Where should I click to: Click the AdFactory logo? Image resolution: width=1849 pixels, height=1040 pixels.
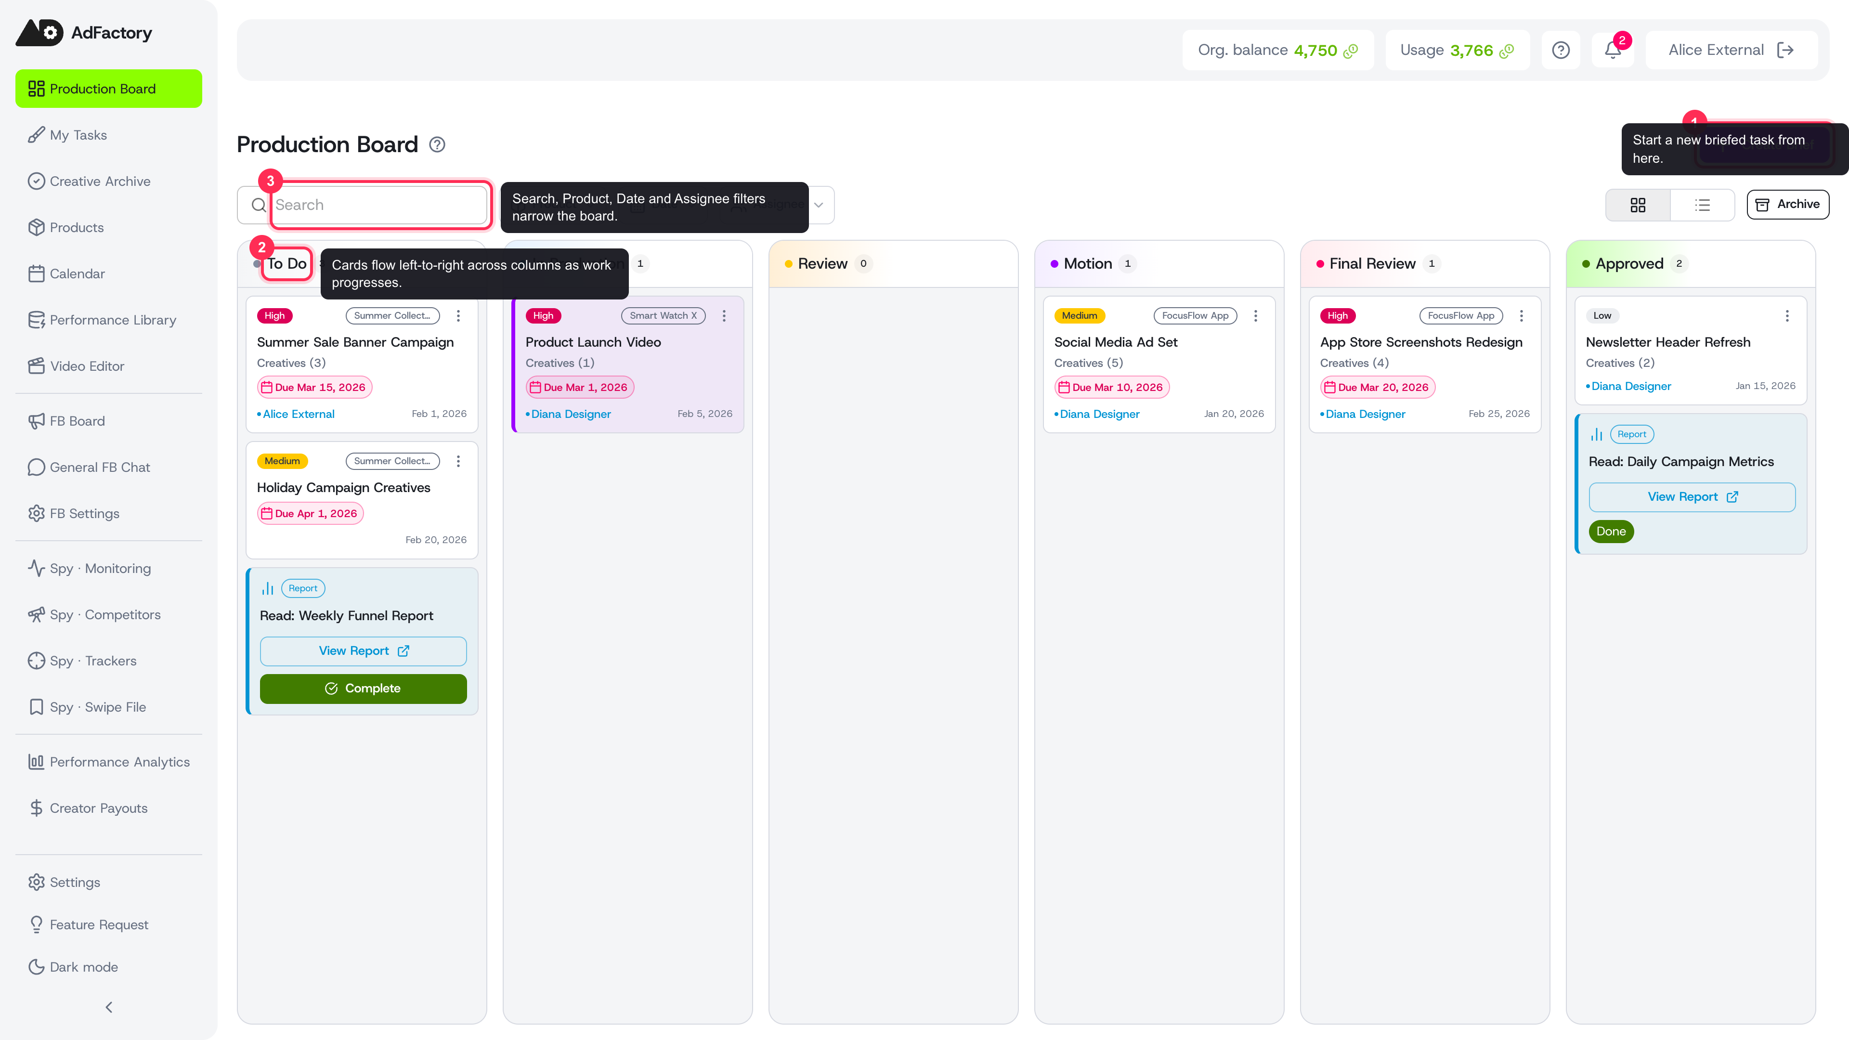[x=84, y=33]
